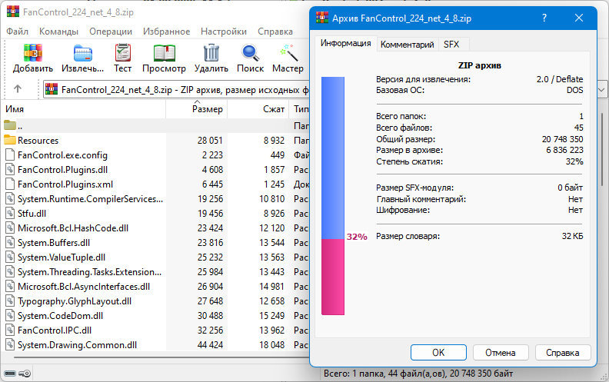
Task: Click the ZIP архив heading in dialog
Action: tap(479, 65)
